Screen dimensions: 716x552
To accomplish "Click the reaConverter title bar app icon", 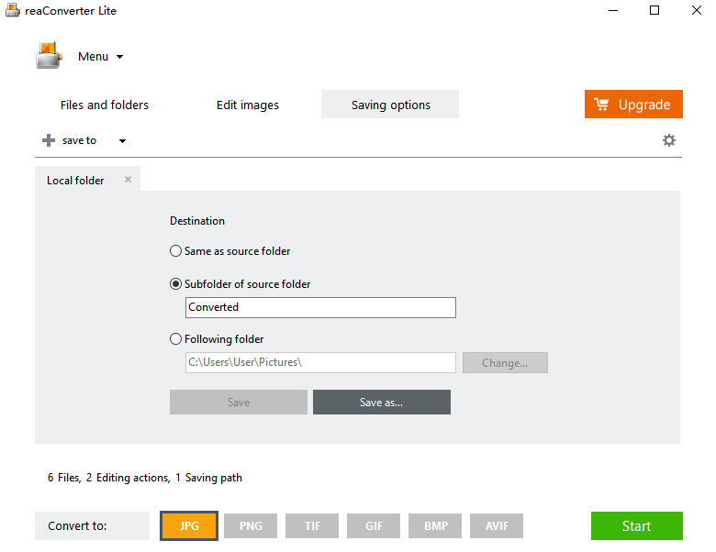I will [x=12, y=11].
